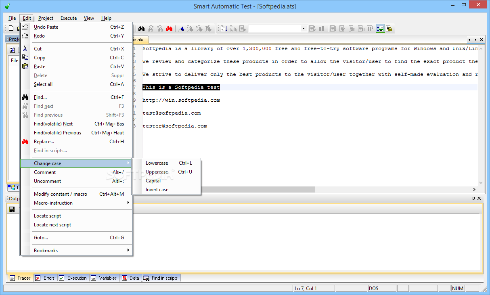
Task: Click the tester@softpedia.com line in editor
Action: [175, 126]
